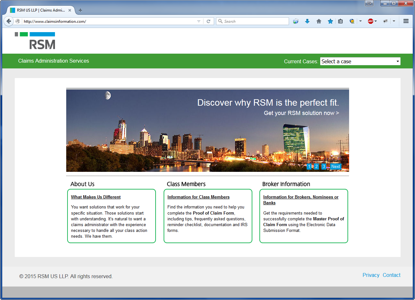The height and width of the screenshot is (300, 415).
Task: Click the About Us heading
Action: 82,184
